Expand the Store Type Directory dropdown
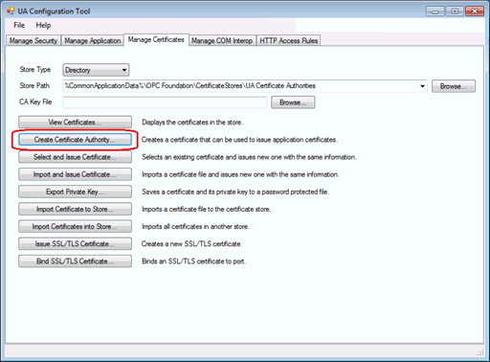Screen dimensions: 490x362 click(96, 70)
